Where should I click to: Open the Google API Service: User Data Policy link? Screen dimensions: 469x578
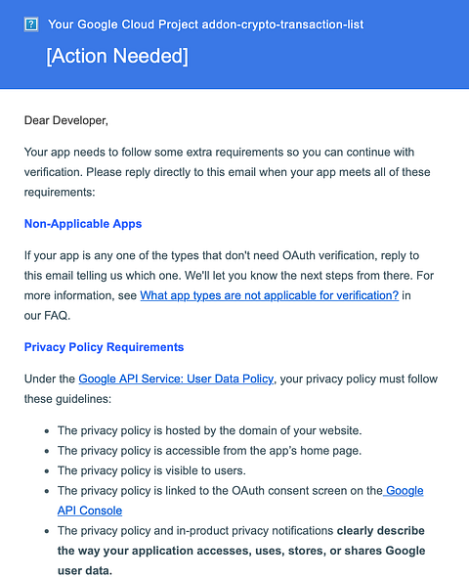click(176, 378)
